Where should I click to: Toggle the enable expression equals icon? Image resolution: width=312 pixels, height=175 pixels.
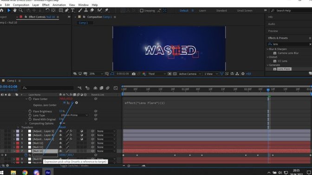pos(65,103)
